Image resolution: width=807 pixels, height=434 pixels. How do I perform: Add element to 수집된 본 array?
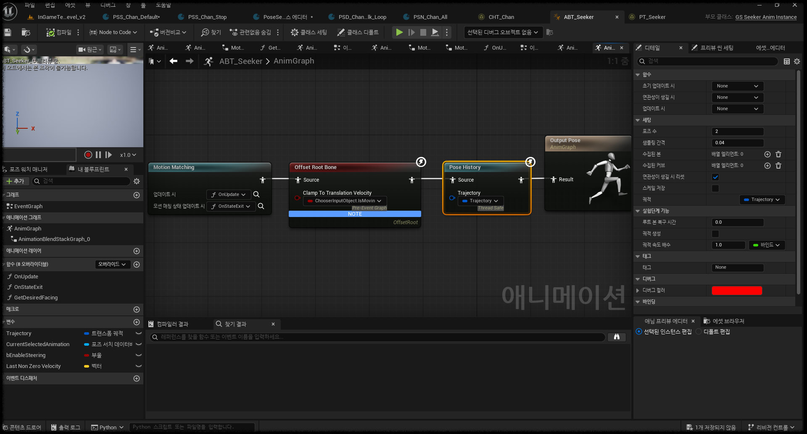[767, 154]
